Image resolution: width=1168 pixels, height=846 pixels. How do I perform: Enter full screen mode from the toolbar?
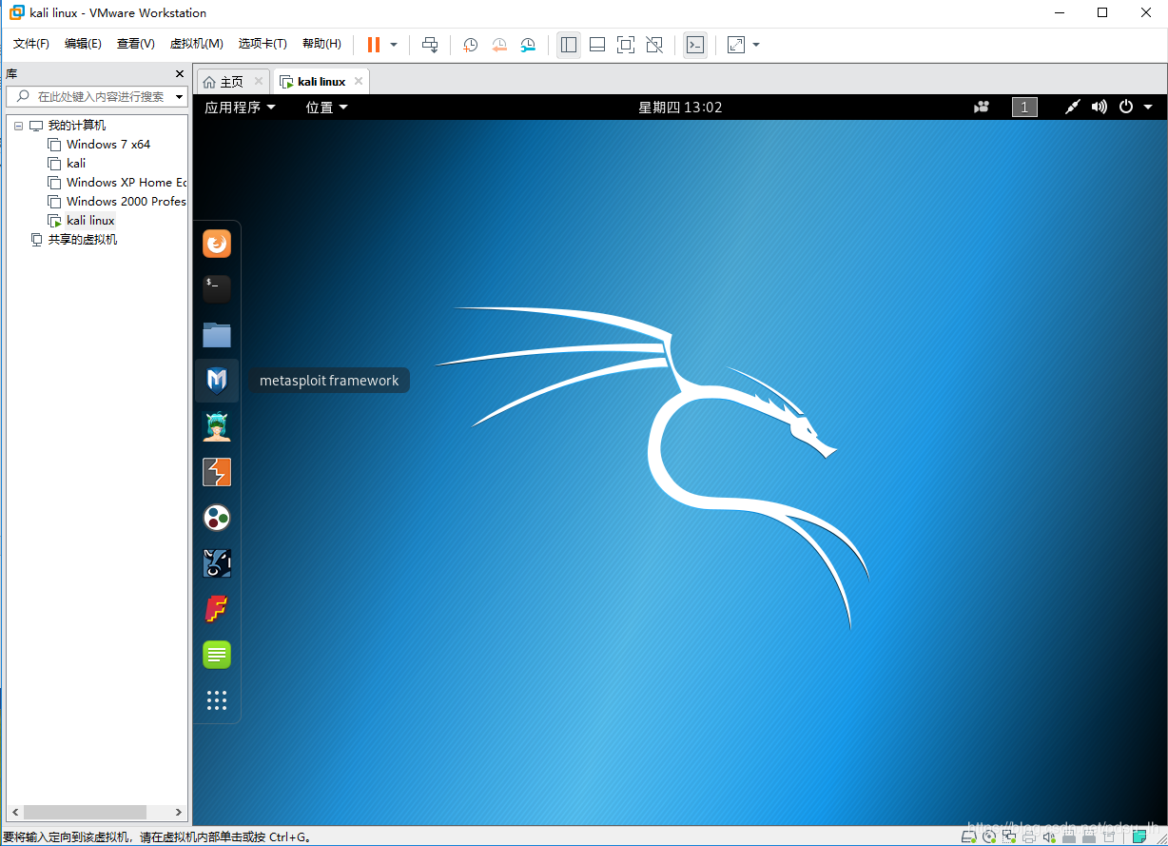tap(625, 45)
